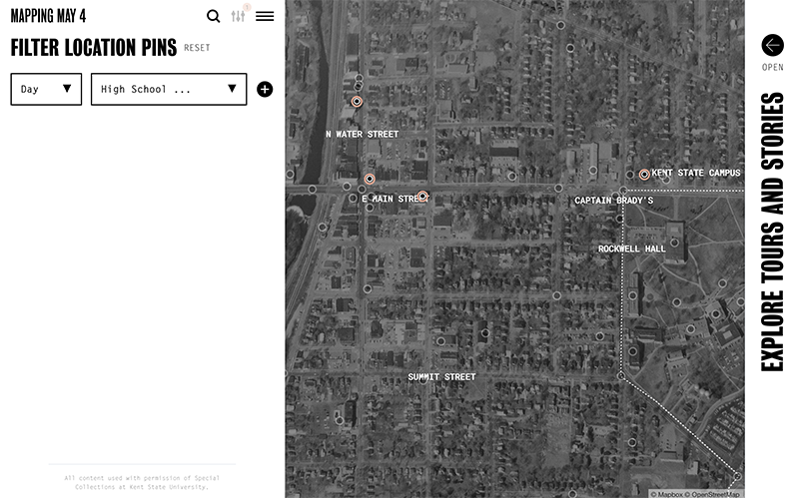Expand the Day filter dropdown
The height and width of the screenshot is (498, 799).
point(45,89)
